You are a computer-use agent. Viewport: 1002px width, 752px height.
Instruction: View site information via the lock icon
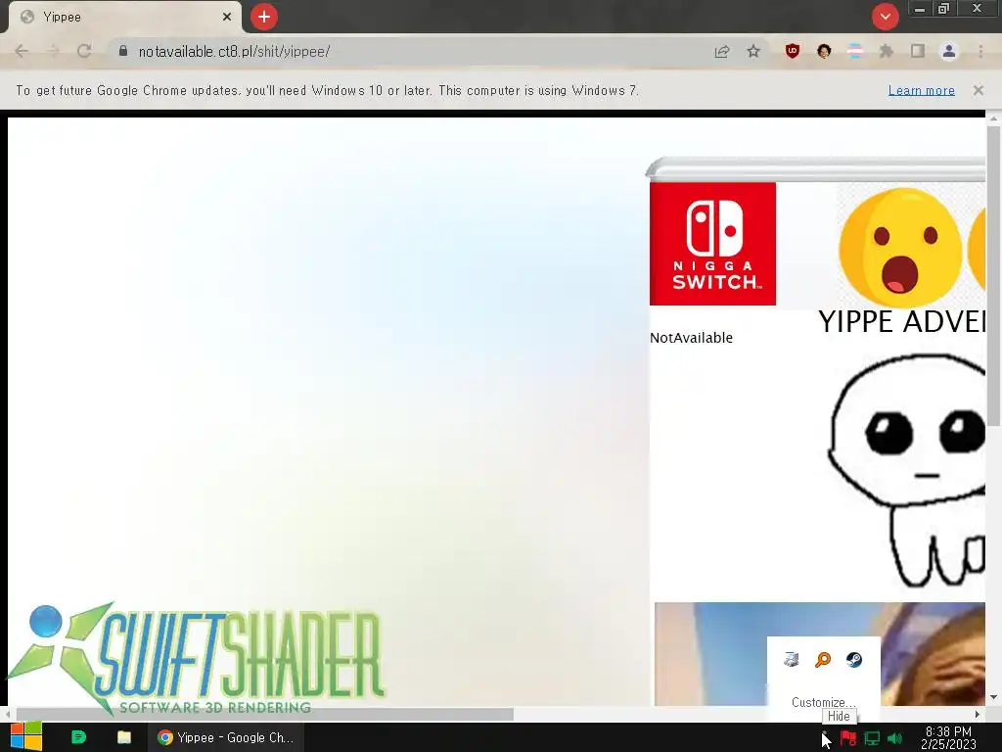pos(122,51)
